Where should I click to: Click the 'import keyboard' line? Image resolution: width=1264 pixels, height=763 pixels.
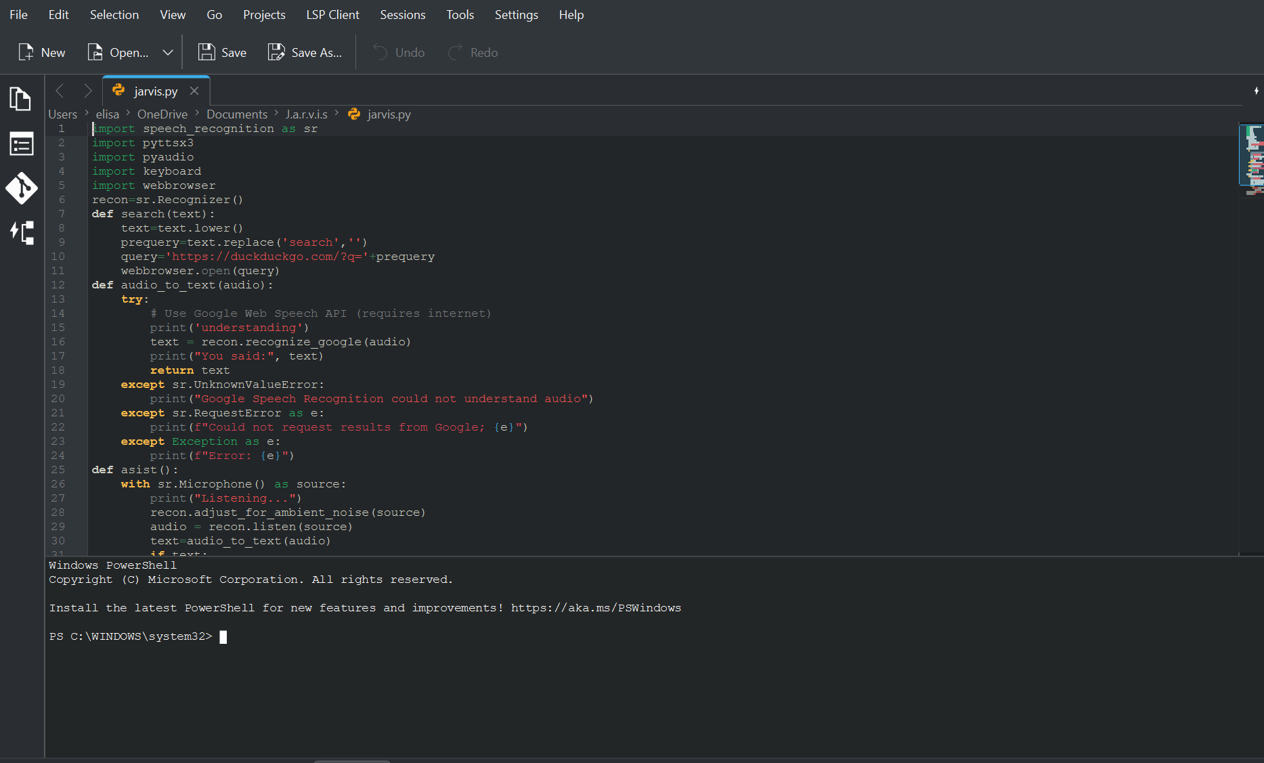(x=146, y=171)
